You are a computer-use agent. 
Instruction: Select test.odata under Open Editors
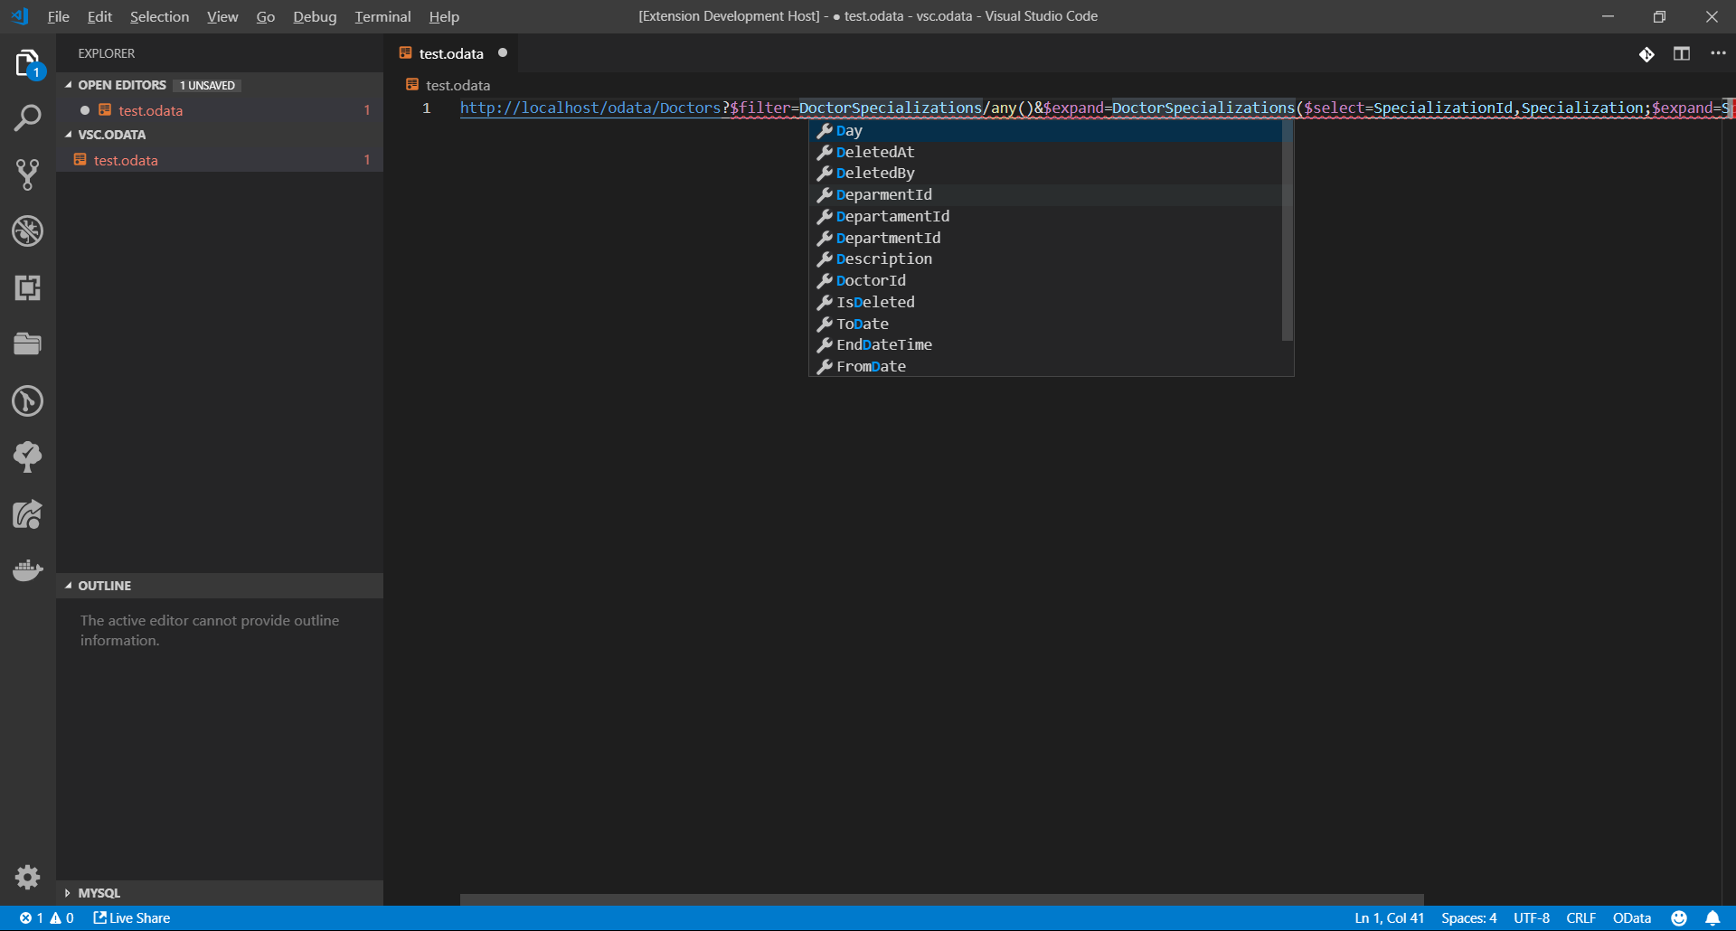click(x=220, y=110)
